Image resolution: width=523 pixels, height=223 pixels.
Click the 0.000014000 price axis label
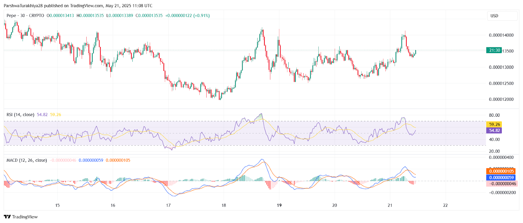501,35
